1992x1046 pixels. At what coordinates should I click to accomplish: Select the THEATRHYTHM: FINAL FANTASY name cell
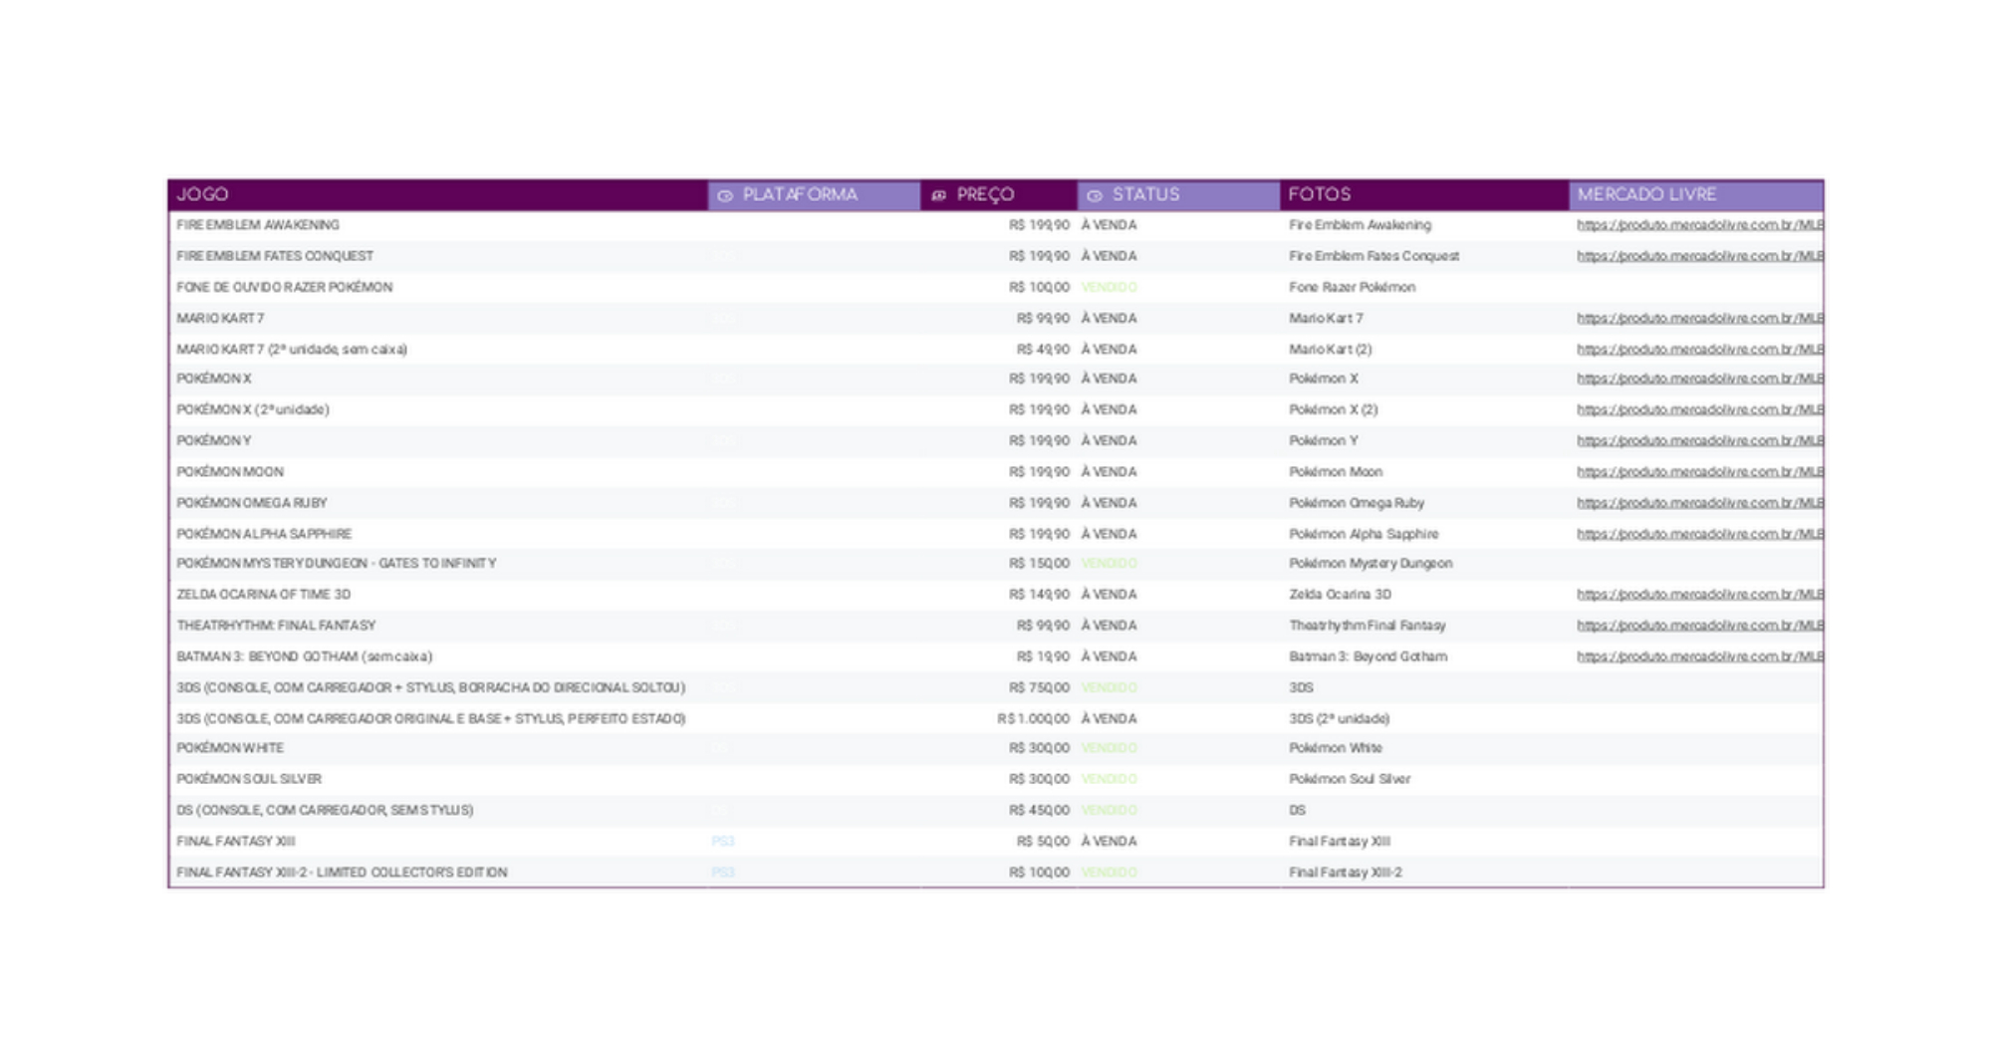(x=276, y=626)
